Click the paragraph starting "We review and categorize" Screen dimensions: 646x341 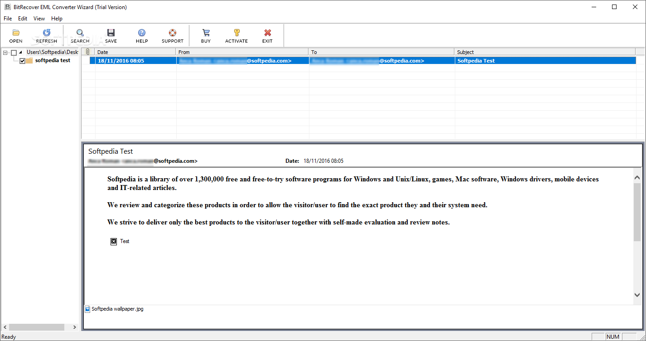coord(297,205)
